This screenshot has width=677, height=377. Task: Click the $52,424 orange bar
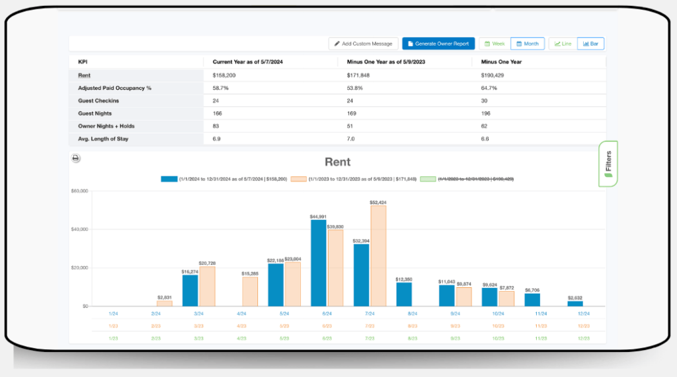[x=378, y=256]
